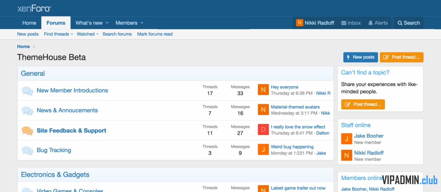Screen dimensions: 441x192
Task: Click the xenForo logo
Action: (x=34, y=9)
